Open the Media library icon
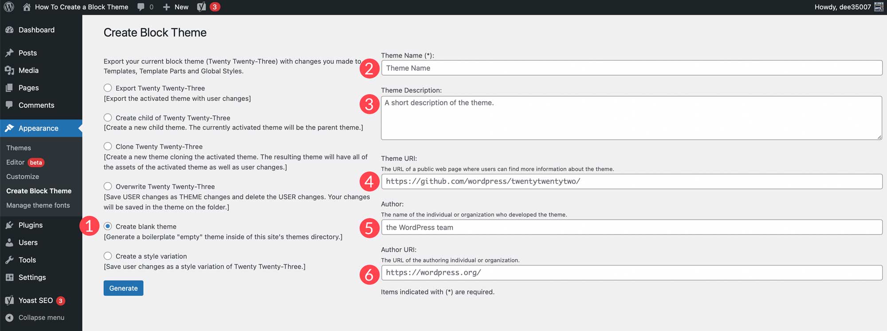887x331 pixels. [x=9, y=70]
